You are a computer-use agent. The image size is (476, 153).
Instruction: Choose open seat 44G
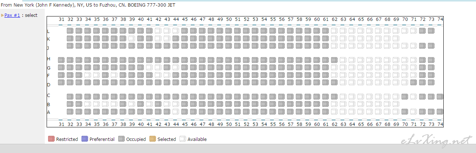point(176,67)
